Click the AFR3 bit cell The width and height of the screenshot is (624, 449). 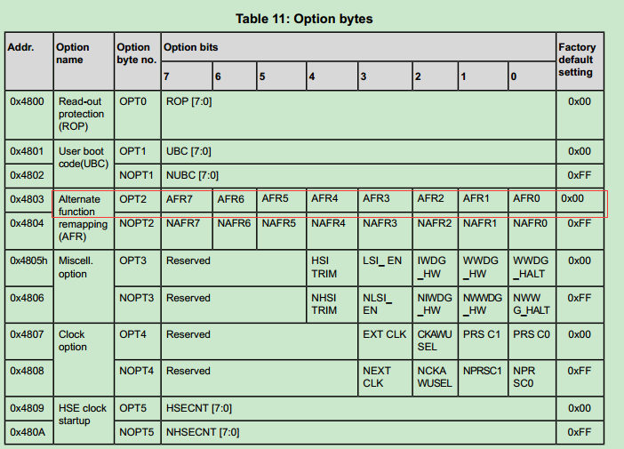point(376,199)
